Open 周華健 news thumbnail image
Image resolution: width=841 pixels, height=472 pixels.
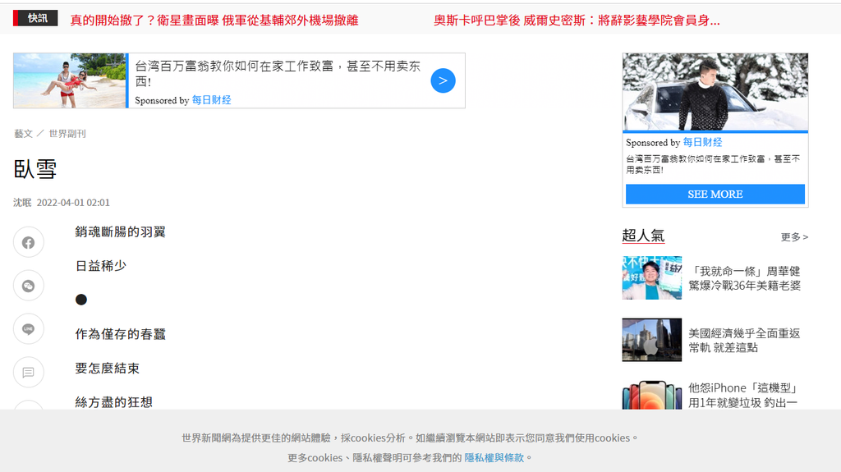pos(651,277)
